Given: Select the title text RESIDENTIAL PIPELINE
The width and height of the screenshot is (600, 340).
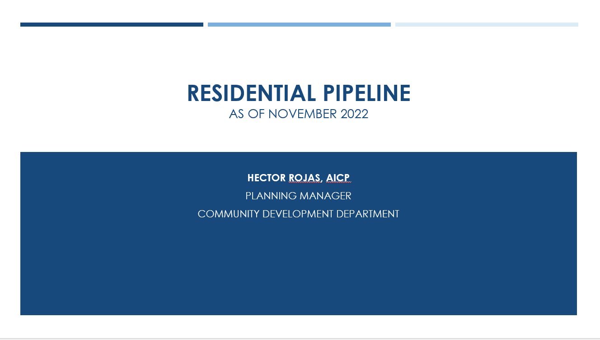Looking at the screenshot, I should coord(298,93).
